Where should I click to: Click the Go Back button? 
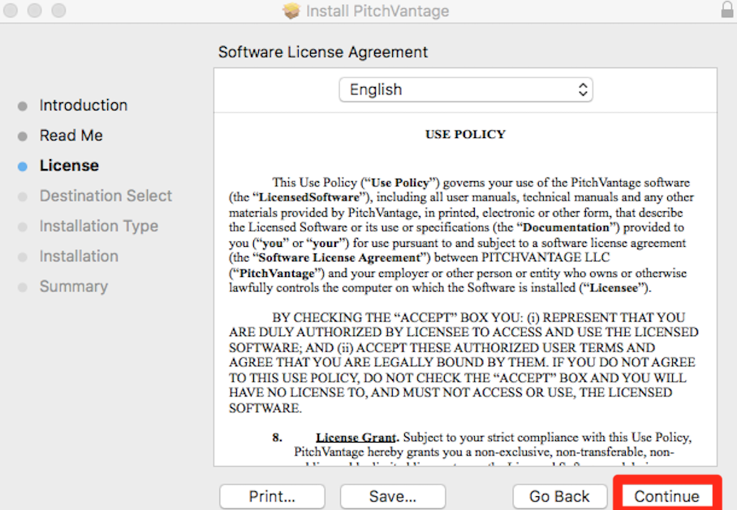[559, 496]
